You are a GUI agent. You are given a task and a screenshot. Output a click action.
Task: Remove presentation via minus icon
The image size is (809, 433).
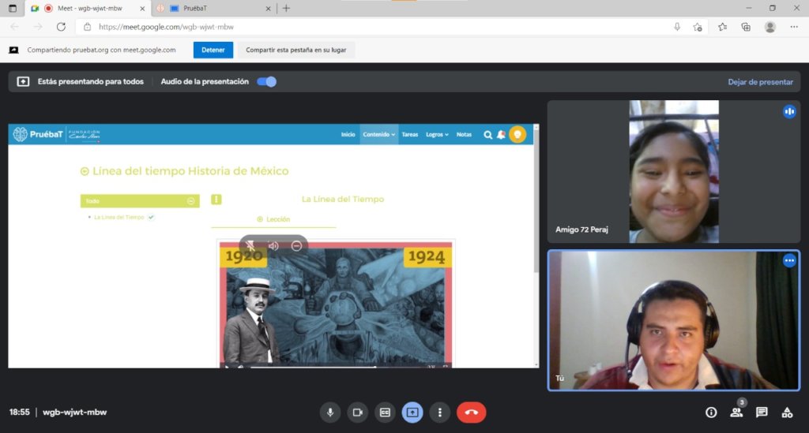(x=297, y=246)
